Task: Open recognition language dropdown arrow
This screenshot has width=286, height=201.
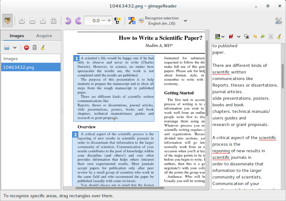Action: click(x=185, y=21)
